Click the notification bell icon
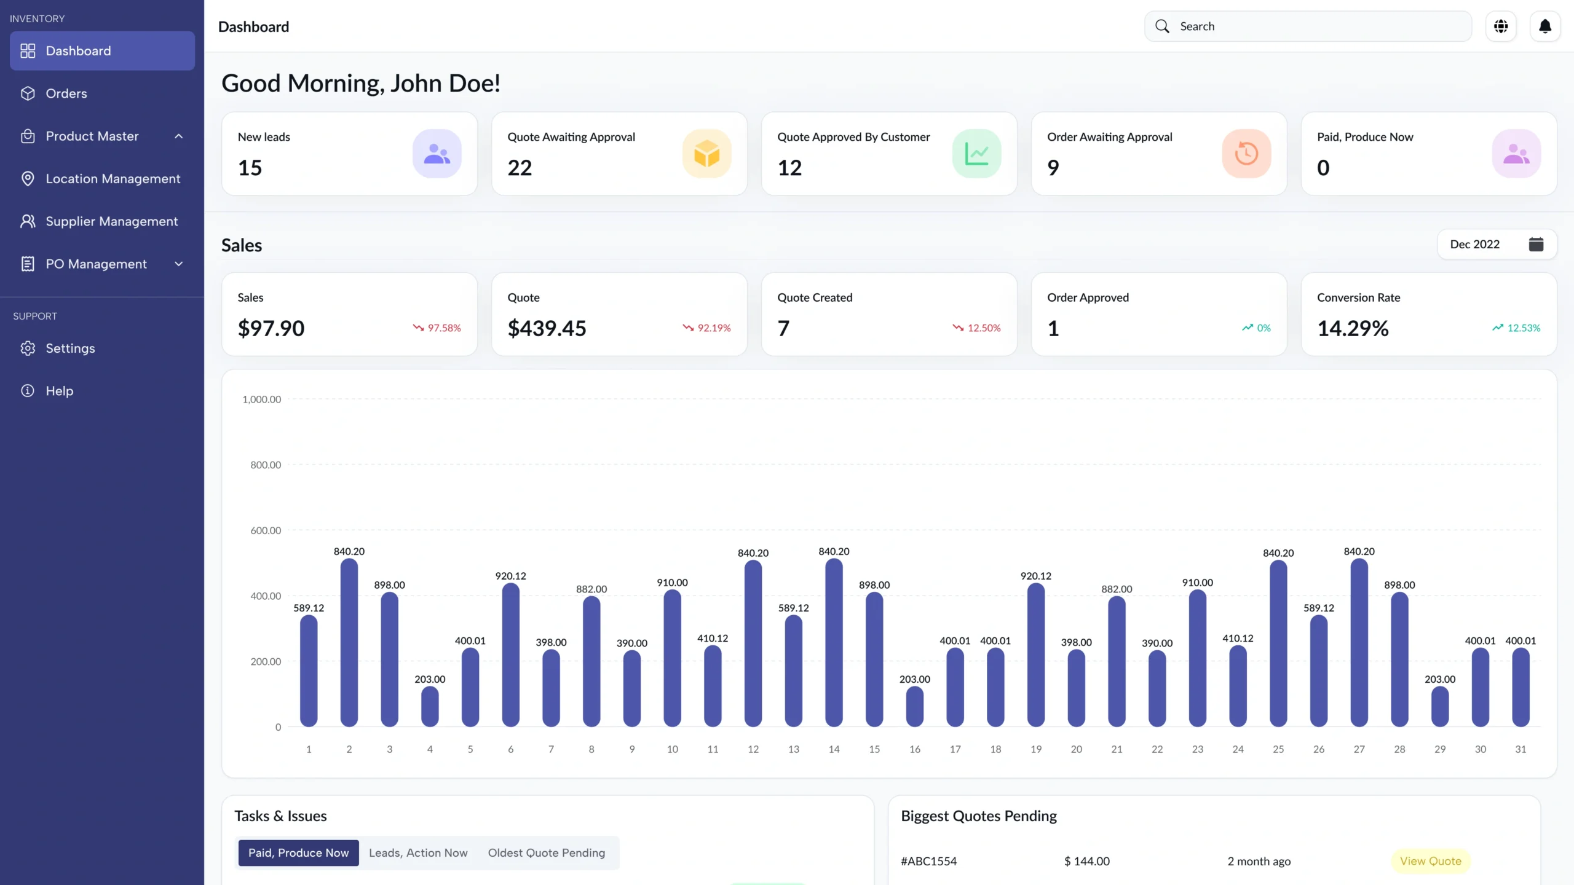Screen dimensions: 1574x885 tap(1544, 26)
